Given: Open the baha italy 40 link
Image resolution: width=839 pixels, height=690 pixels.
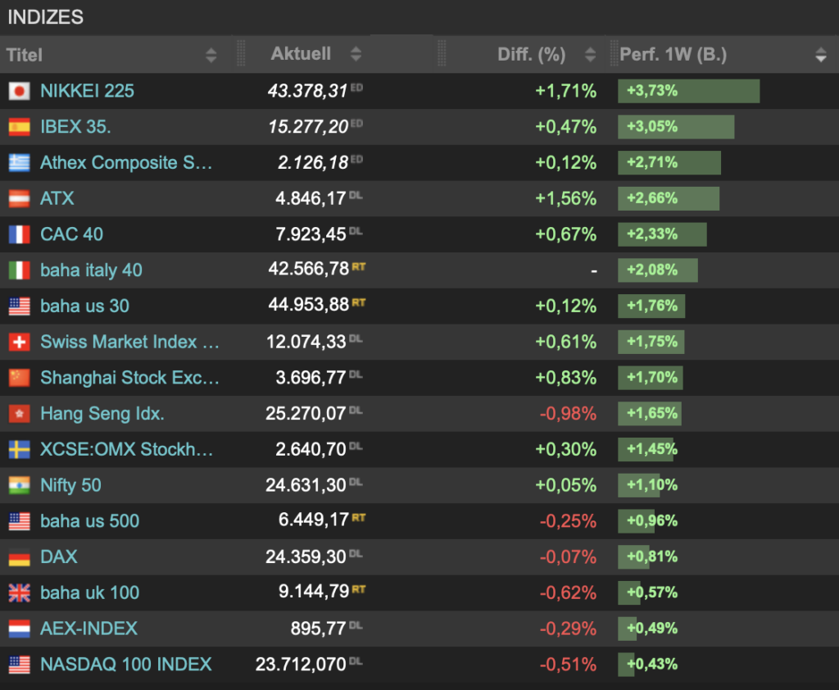Looking at the screenshot, I should [x=92, y=270].
